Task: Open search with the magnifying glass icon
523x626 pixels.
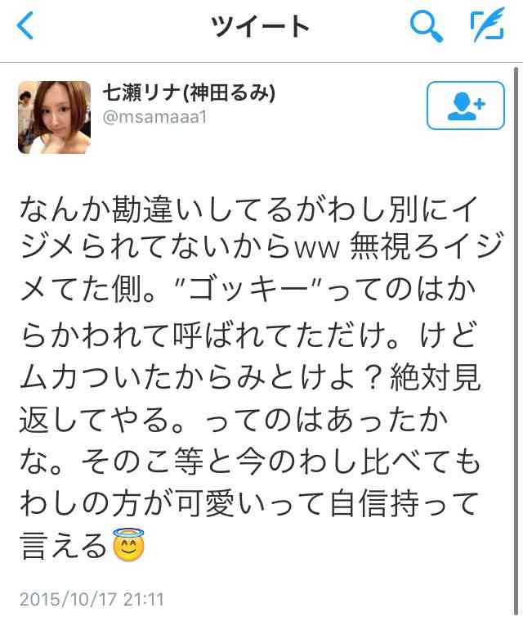Action: [426, 26]
